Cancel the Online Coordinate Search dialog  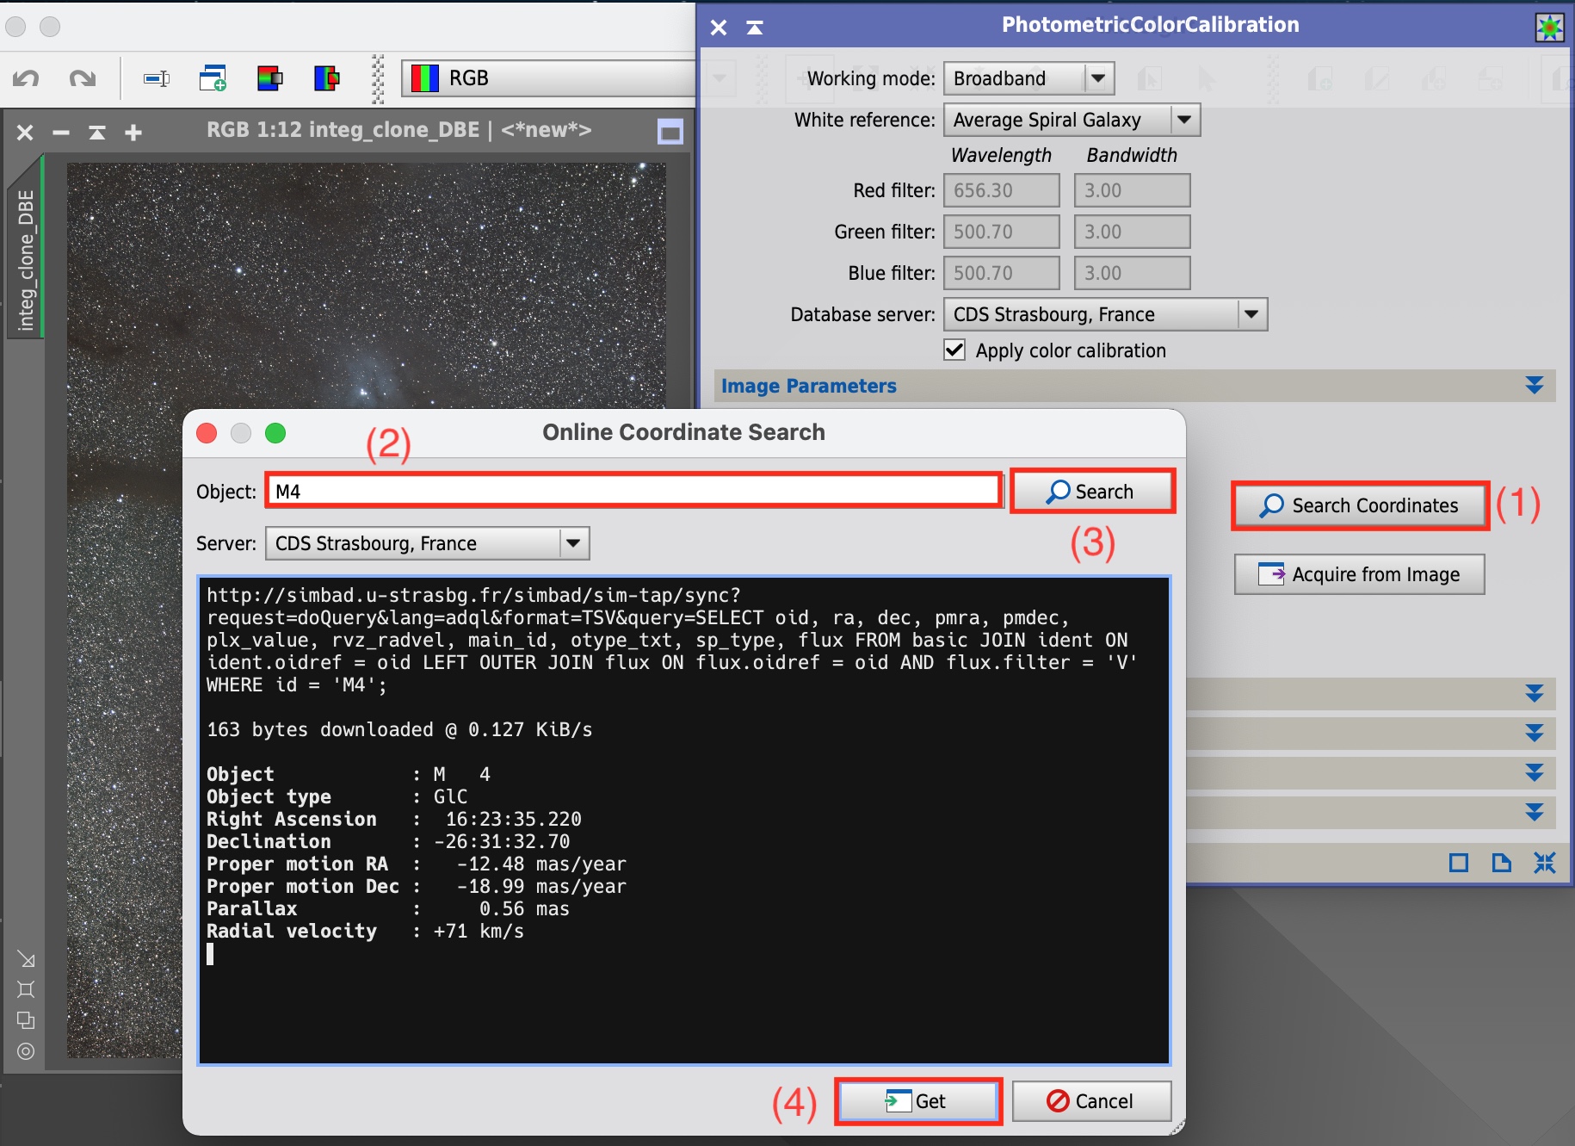pyautogui.click(x=1091, y=1101)
